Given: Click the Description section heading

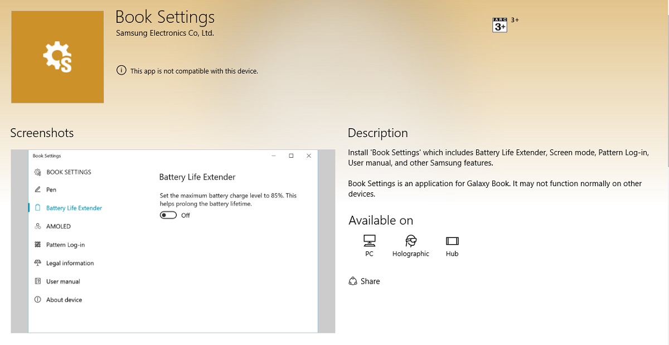Looking at the screenshot, I should click(378, 133).
